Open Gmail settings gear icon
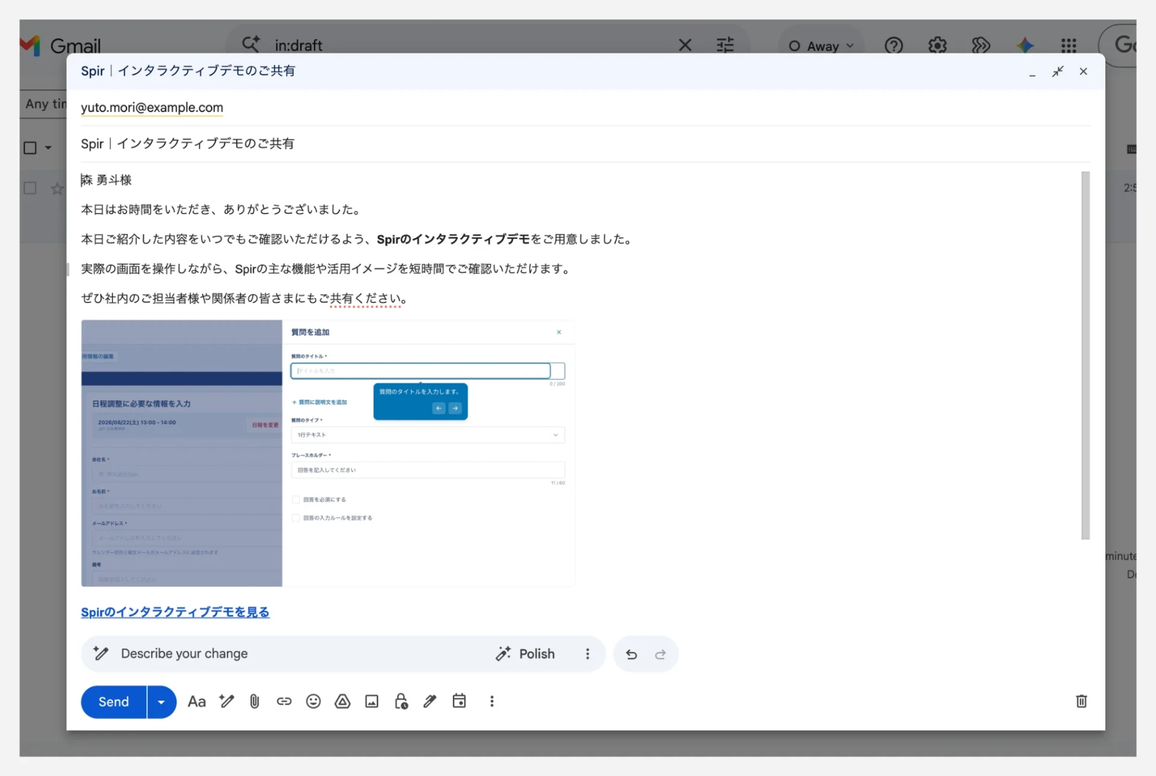Viewport: 1156px width, 776px height. (x=937, y=45)
